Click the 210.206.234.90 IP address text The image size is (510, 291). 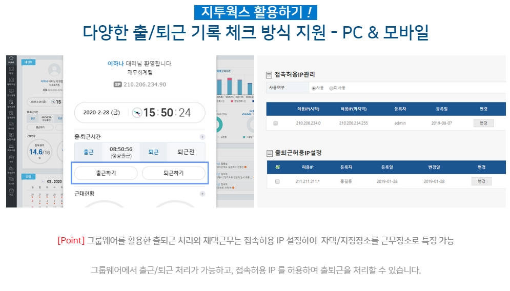point(145,85)
